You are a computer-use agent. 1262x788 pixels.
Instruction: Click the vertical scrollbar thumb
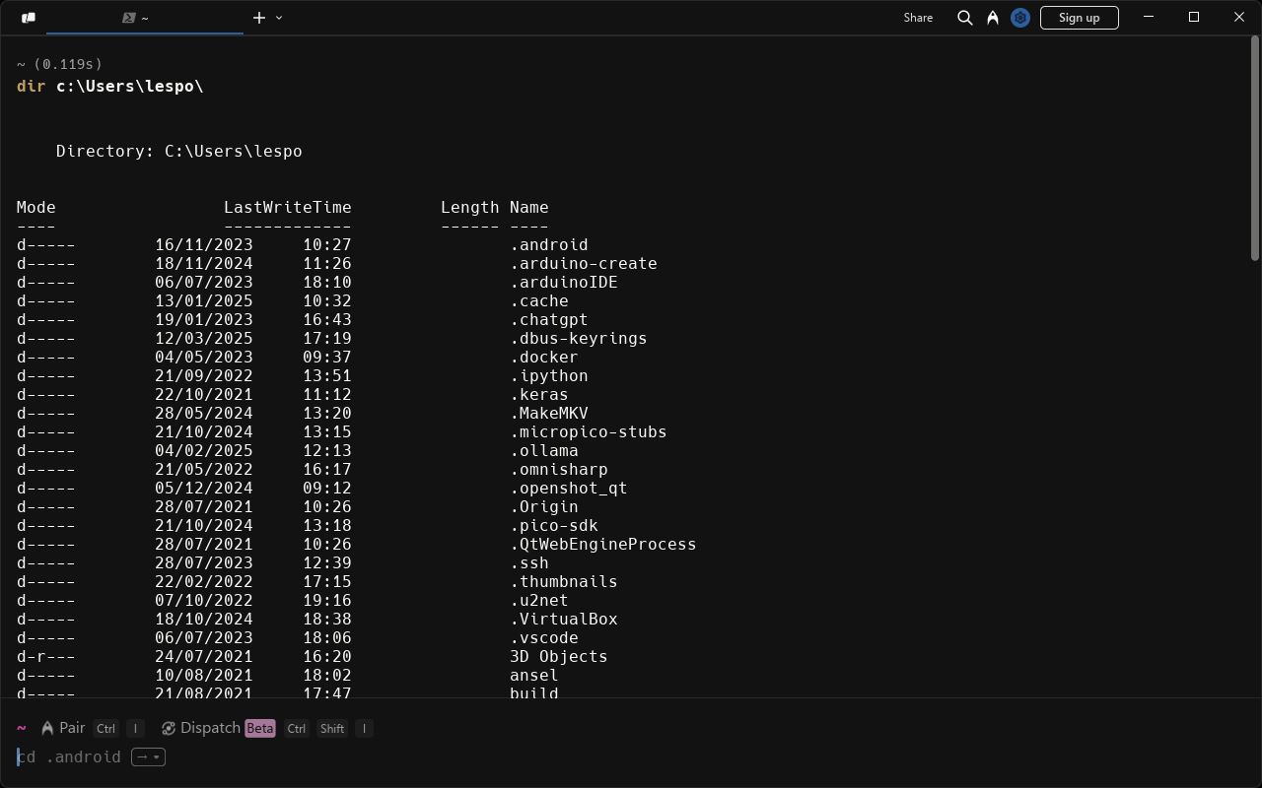1255,149
